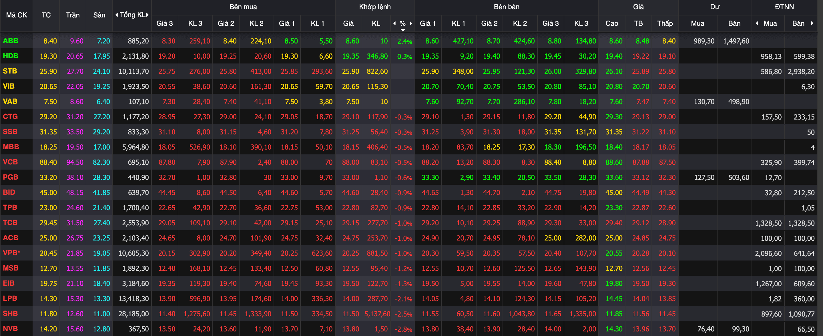The height and width of the screenshot is (336, 823).
Task: Click Bên mua Giá 1 column header
Action: (287, 23)
